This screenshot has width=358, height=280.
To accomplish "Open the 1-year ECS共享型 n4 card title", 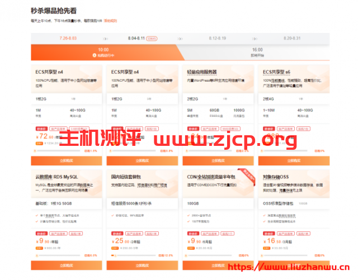I will [x=49, y=72].
